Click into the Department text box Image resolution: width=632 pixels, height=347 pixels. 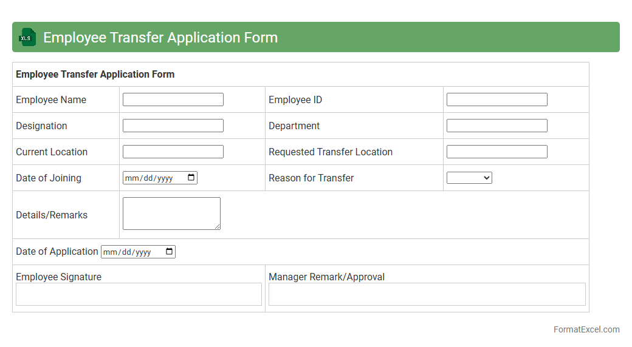(x=496, y=126)
